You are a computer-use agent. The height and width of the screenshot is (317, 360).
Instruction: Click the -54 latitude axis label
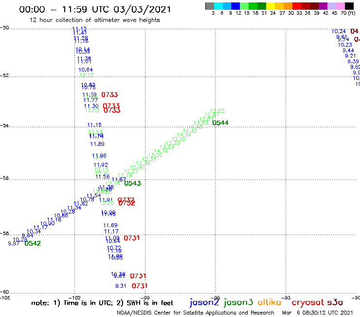[x=4, y=126]
